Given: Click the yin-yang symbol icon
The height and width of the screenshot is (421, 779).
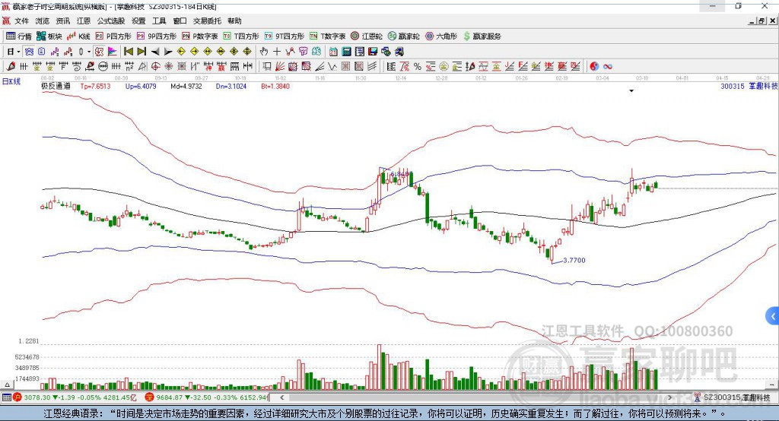Looking at the screenshot, I should tap(593, 67).
